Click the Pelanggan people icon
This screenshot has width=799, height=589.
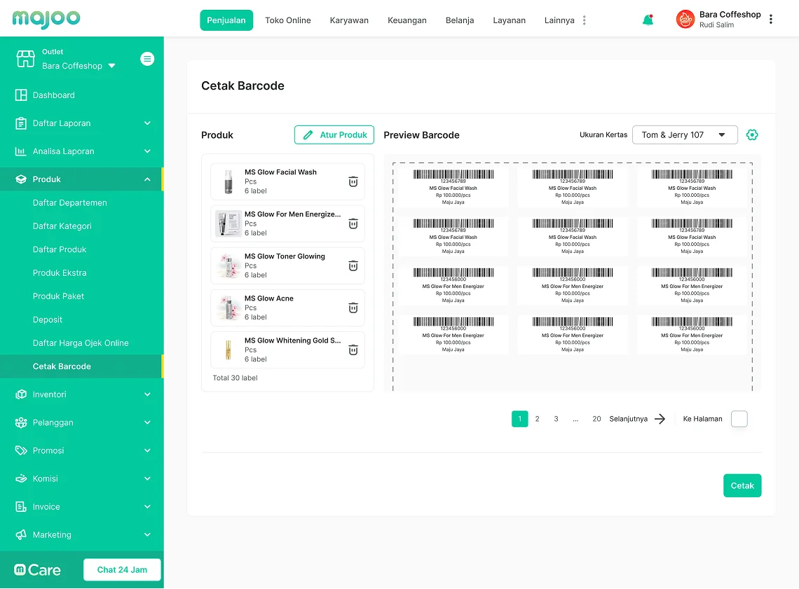21,422
